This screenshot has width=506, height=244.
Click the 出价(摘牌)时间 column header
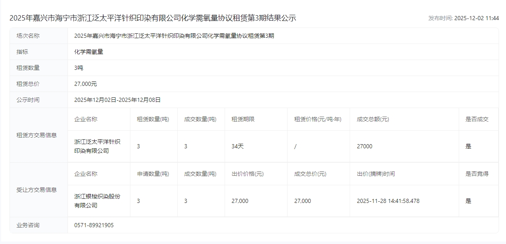(376, 174)
